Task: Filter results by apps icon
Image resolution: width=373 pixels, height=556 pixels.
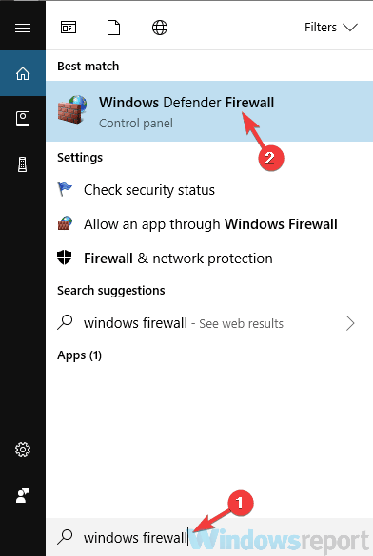Action: (x=69, y=28)
